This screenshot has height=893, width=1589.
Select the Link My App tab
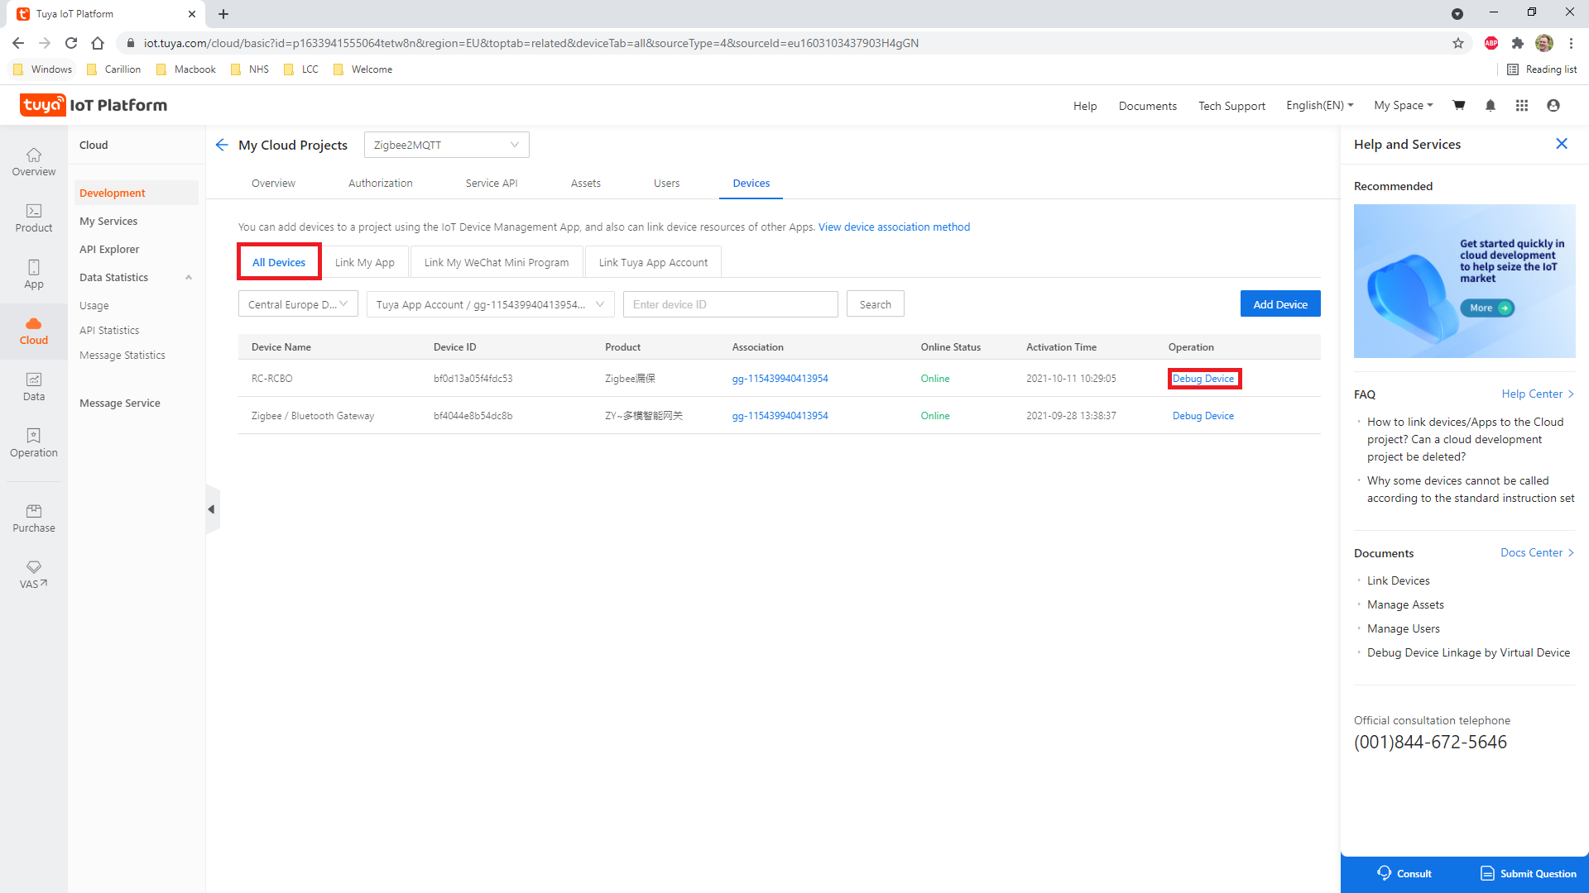(x=365, y=262)
